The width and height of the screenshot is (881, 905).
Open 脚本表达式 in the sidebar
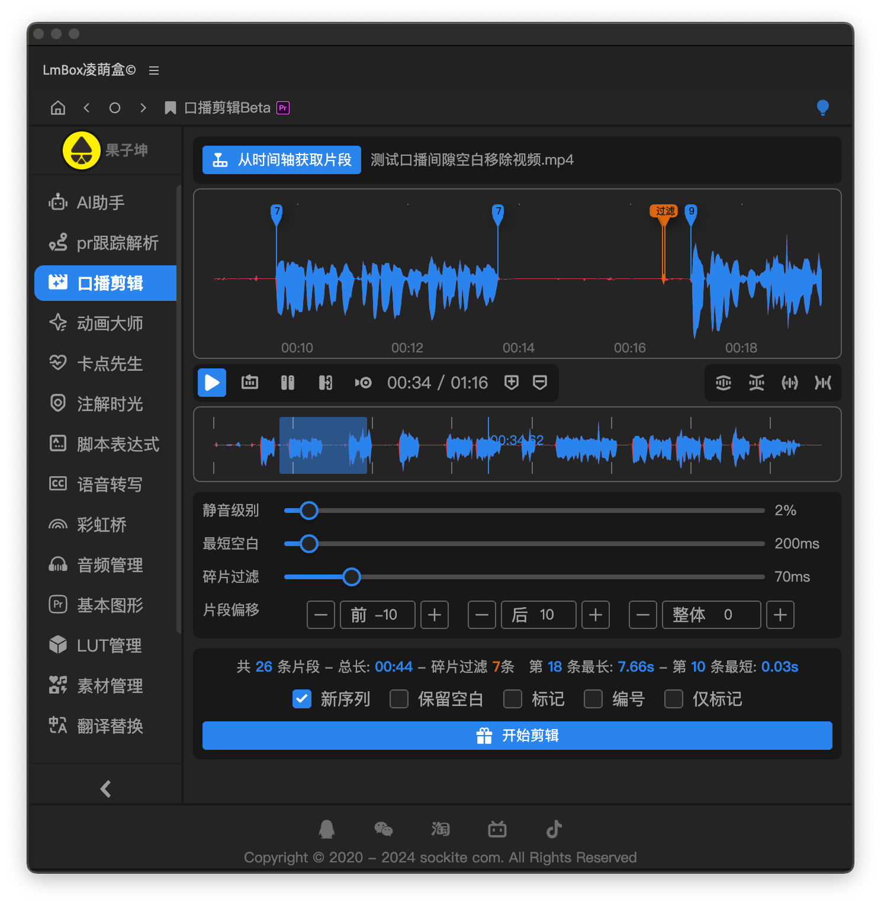105,444
